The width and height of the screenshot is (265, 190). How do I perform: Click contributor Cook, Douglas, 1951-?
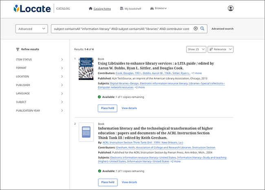(128, 73)
